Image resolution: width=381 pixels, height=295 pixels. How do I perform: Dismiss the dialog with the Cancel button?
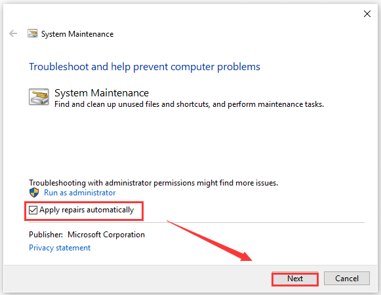347,279
